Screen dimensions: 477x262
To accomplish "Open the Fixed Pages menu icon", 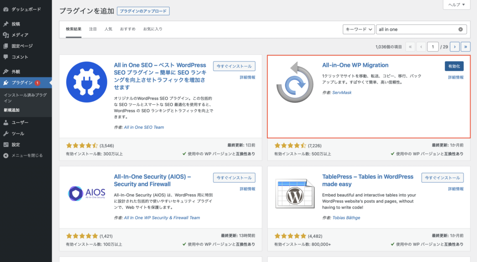I will point(6,46).
